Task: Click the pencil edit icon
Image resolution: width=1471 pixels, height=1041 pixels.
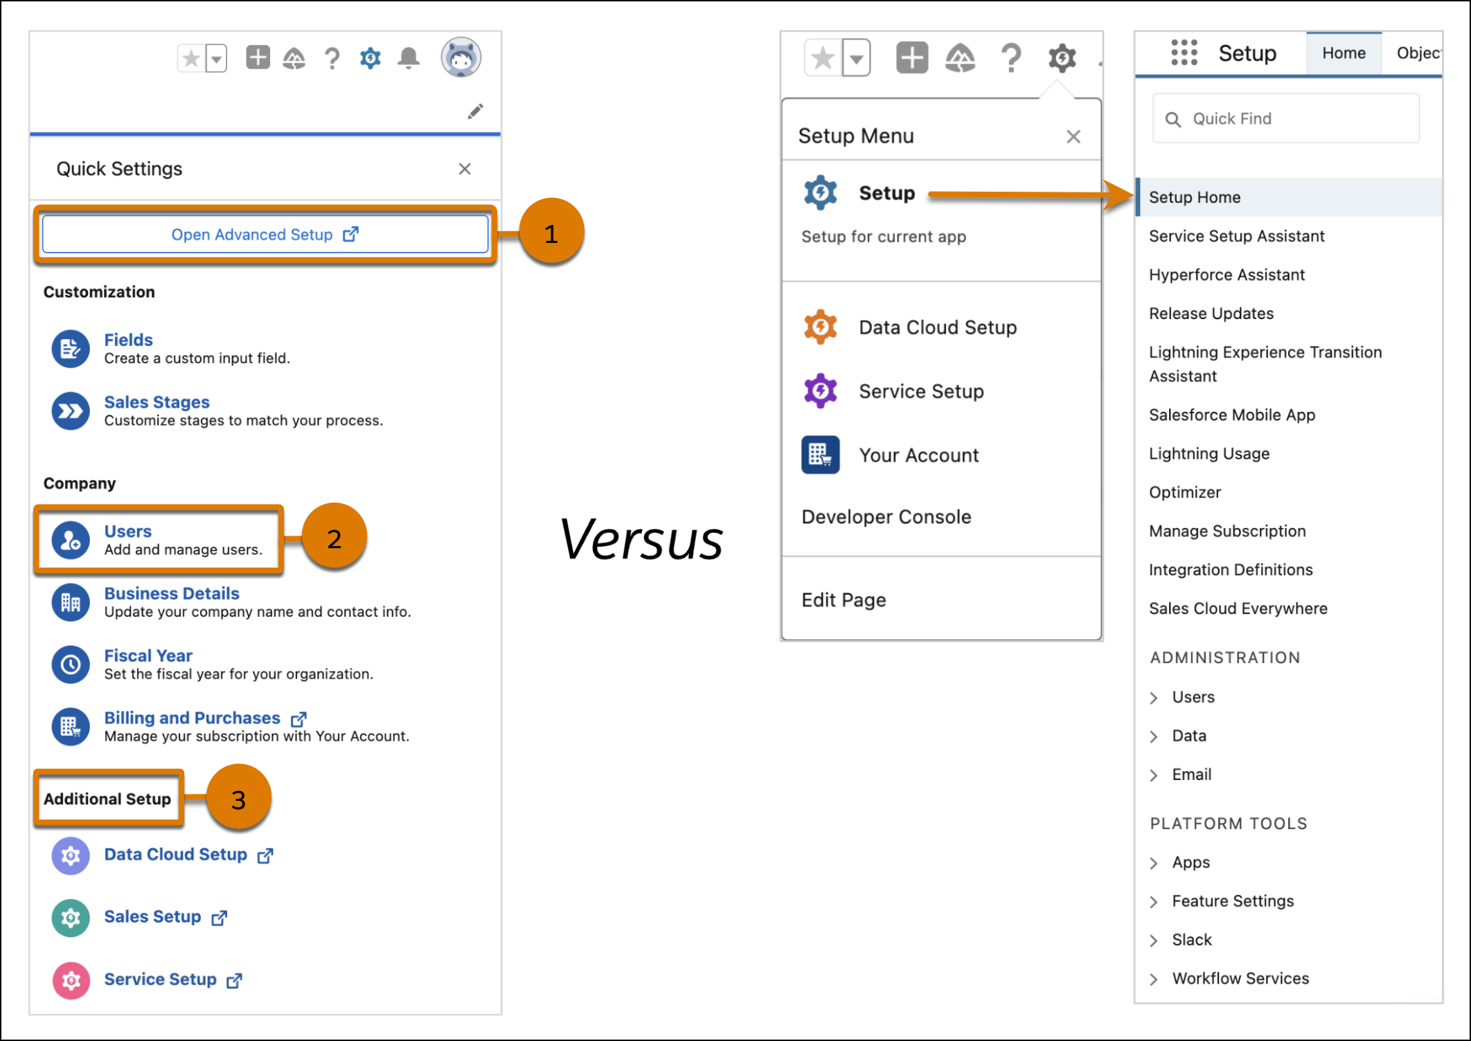Action: click(475, 111)
